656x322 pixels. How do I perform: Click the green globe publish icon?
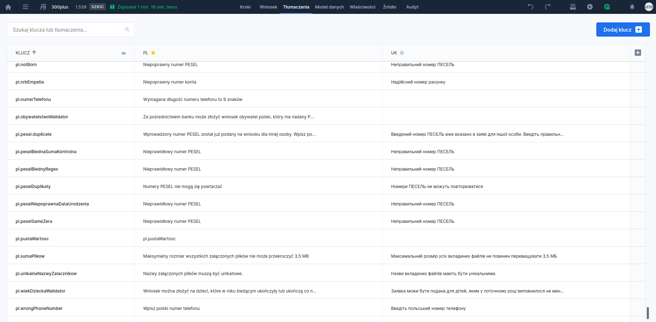click(607, 7)
